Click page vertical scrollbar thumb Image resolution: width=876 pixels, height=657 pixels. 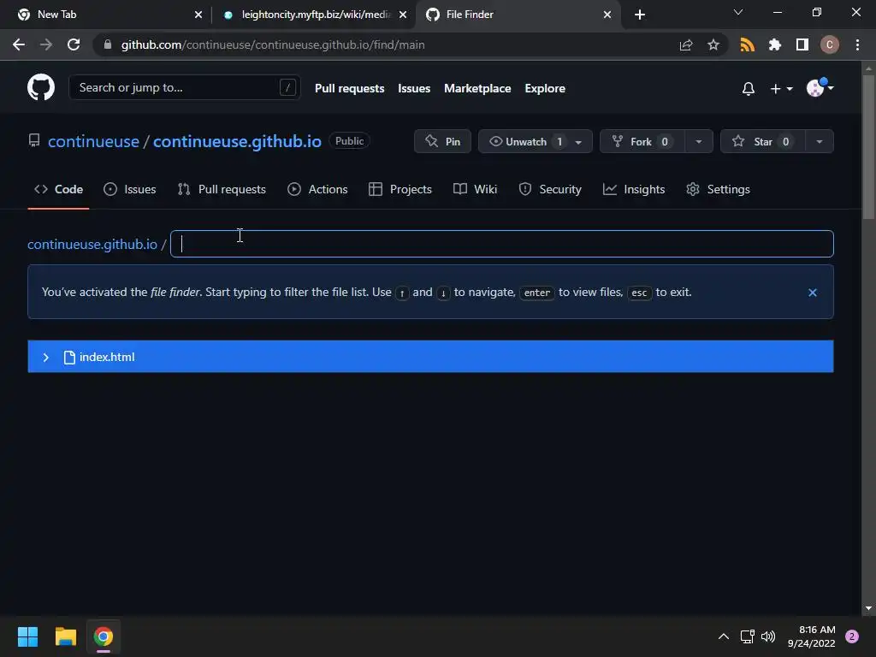click(868, 148)
